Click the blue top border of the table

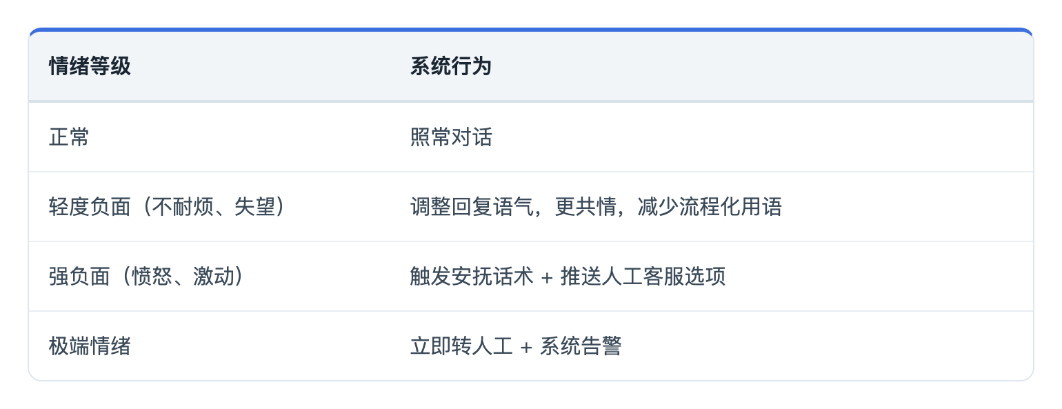(531, 30)
